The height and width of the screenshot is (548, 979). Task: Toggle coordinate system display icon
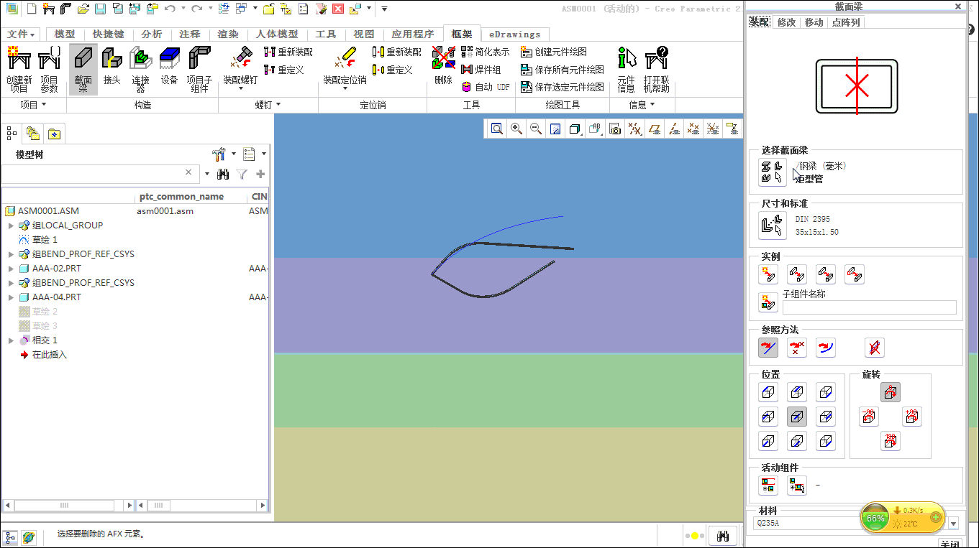click(713, 129)
